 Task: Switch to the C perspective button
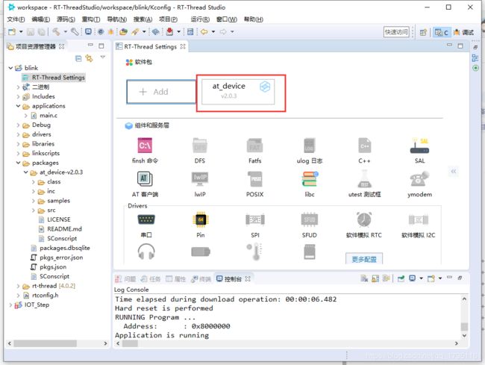pos(442,32)
